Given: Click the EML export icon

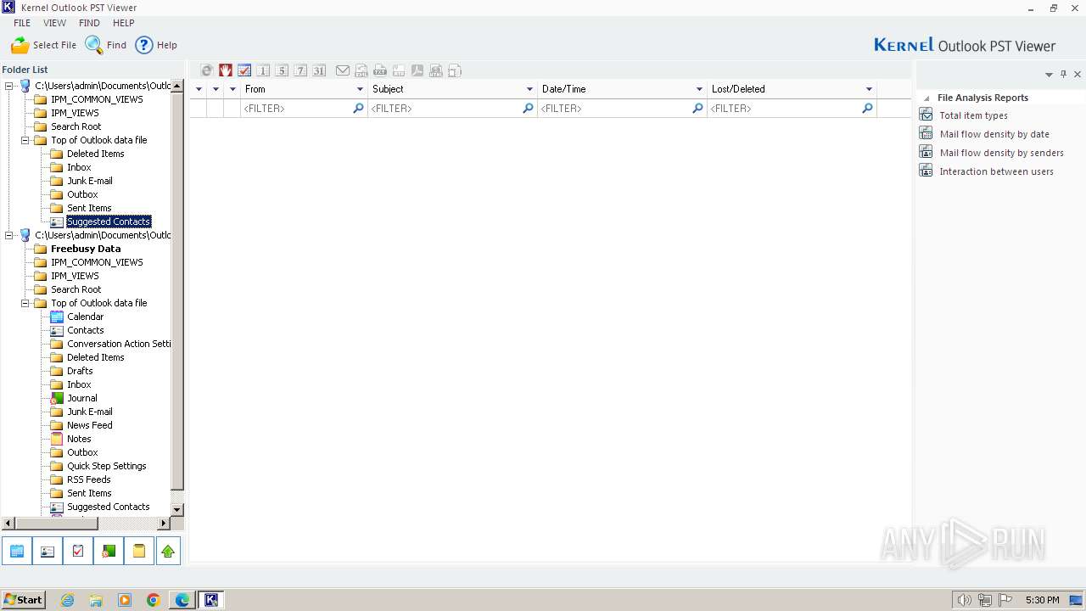Looking at the screenshot, I should pos(361,70).
